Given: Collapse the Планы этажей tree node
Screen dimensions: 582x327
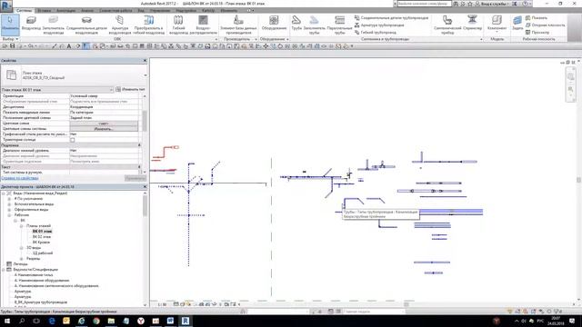Looking at the screenshot, I should (21, 226).
